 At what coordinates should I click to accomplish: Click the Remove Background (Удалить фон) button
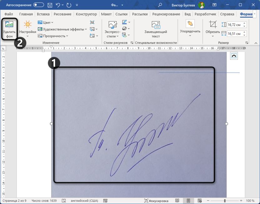9,29
